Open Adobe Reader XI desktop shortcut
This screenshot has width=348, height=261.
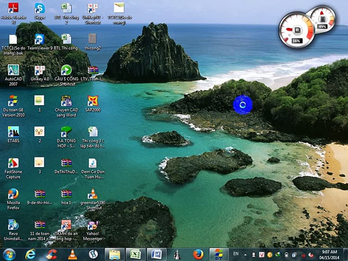coord(13,8)
